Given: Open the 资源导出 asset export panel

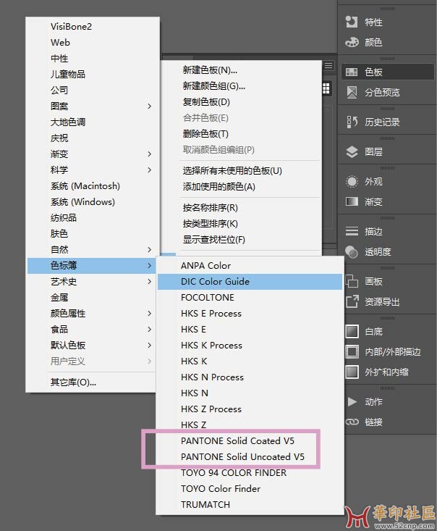Looking at the screenshot, I should [x=352, y=302].
